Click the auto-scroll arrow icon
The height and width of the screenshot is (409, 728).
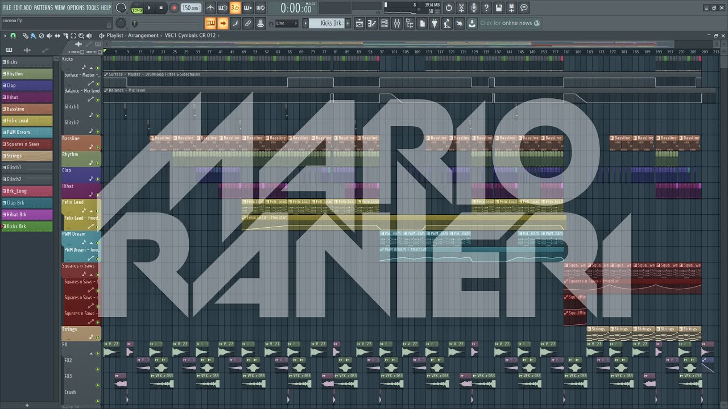[x=223, y=23]
